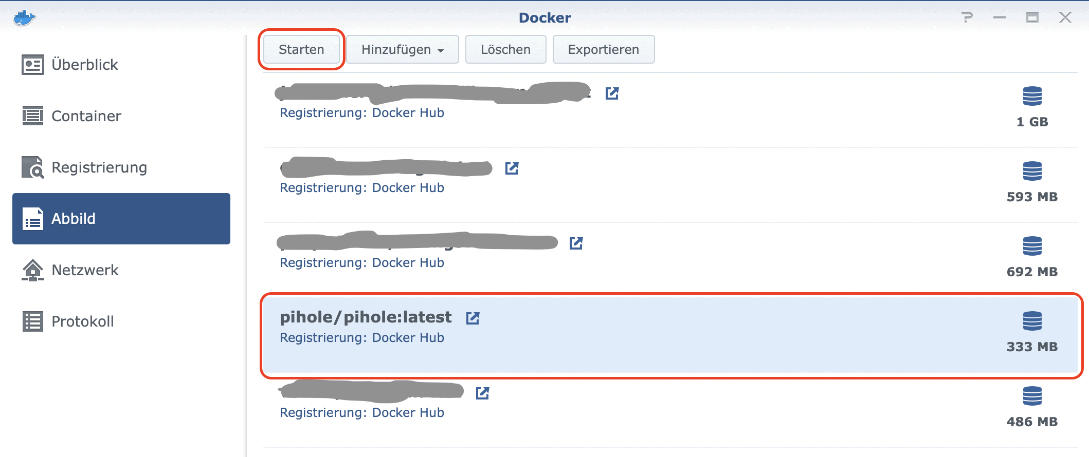Click the Docker whale app icon
This screenshot has height=457, width=1089.
pos(24,18)
